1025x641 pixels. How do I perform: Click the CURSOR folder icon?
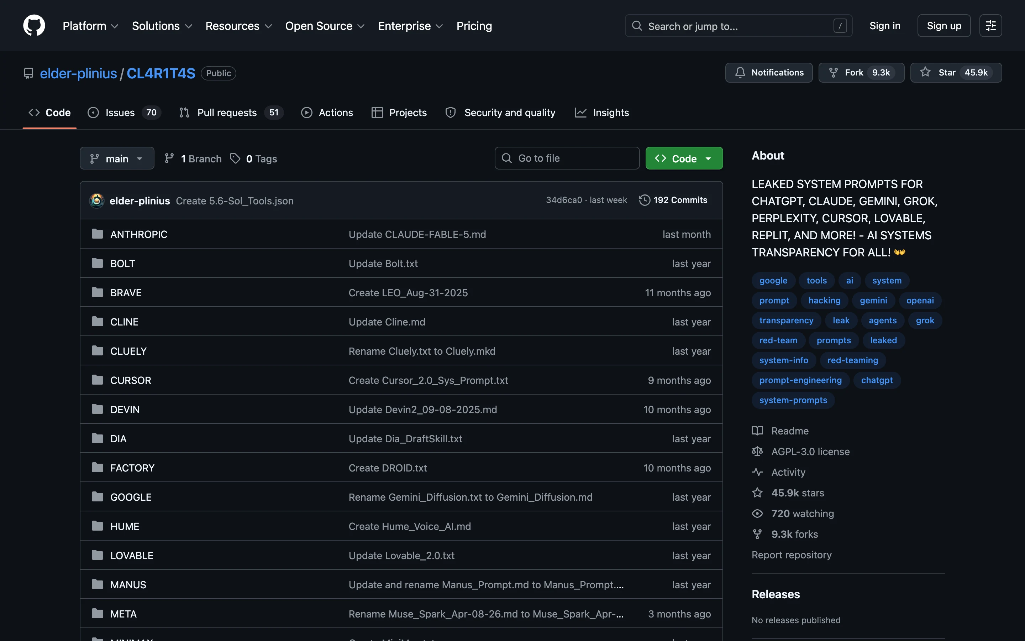click(98, 380)
